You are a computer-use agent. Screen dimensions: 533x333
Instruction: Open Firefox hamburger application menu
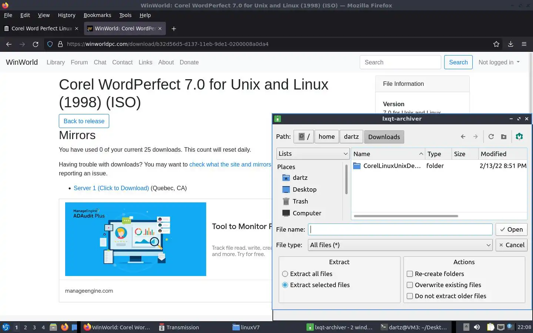[524, 44]
